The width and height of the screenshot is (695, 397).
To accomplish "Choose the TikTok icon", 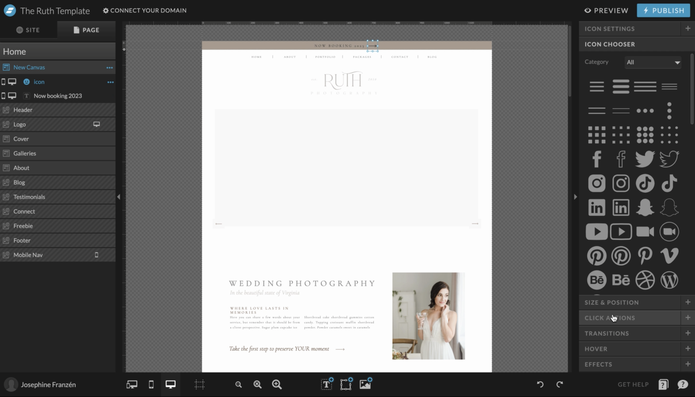I will coord(645,183).
